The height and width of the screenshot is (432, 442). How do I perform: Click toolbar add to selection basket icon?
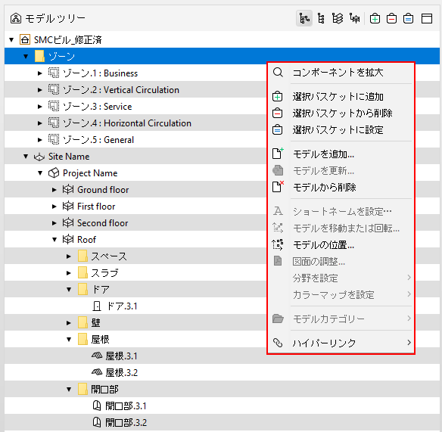click(375, 19)
